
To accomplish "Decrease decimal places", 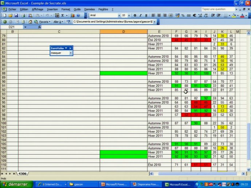I will click(206, 16).
